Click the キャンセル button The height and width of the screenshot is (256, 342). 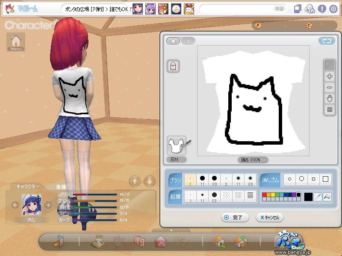tap(270, 217)
